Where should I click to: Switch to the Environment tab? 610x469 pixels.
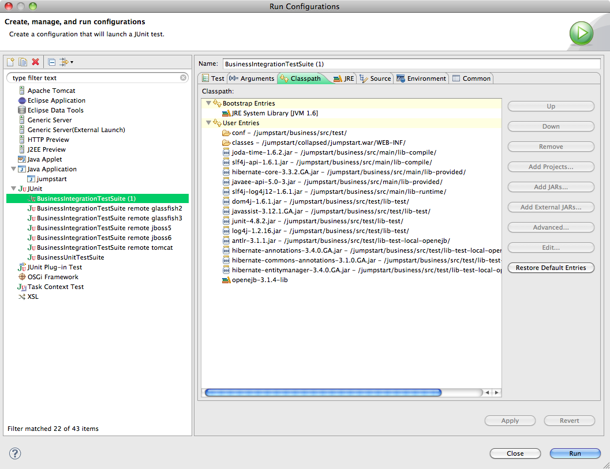coord(421,78)
